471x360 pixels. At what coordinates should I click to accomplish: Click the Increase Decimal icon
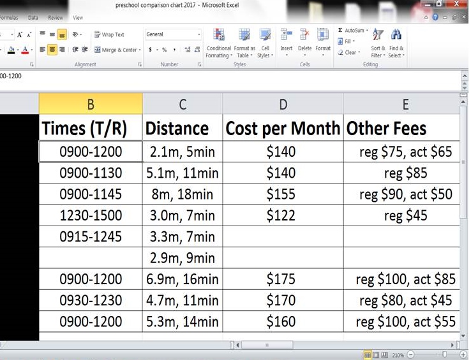(x=188, y=50)
